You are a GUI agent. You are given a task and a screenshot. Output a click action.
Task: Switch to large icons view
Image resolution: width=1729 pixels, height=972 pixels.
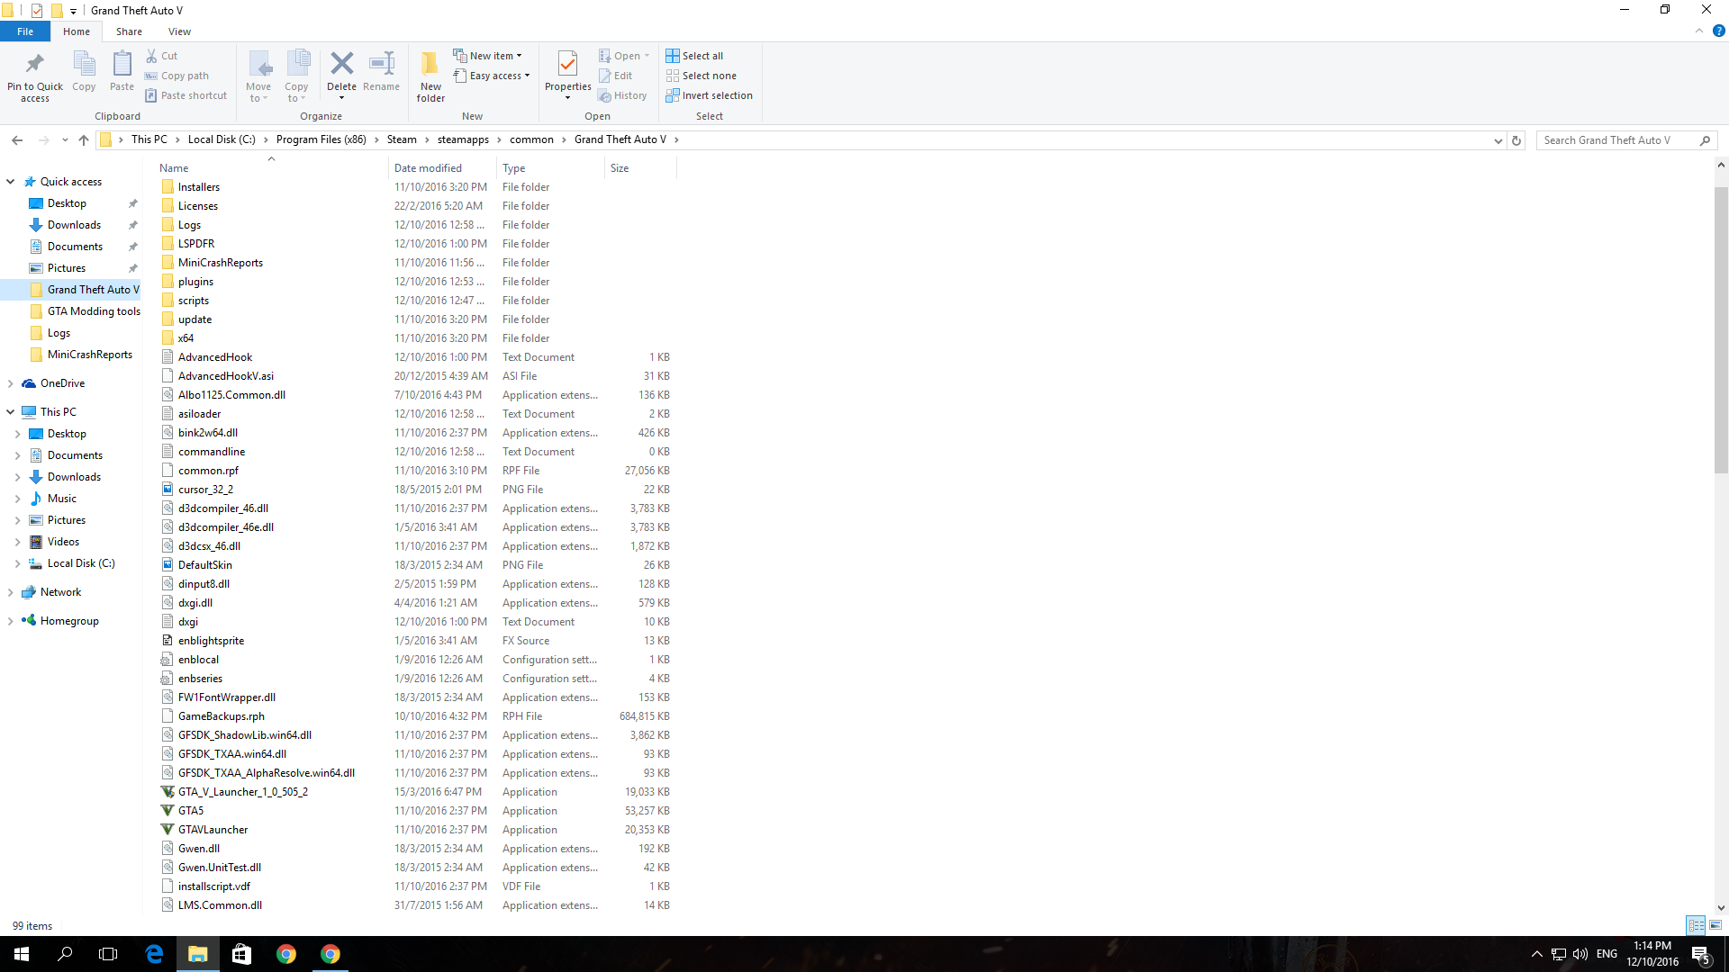pos(1715,925)
